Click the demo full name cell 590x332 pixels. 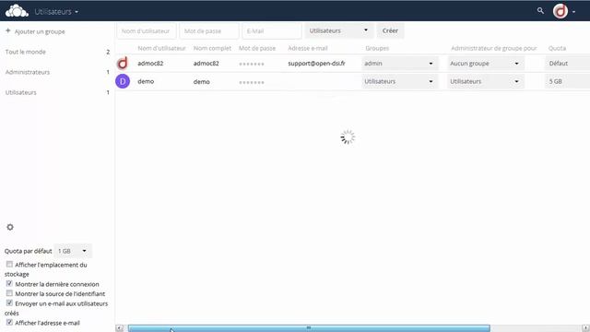[x=201, y=81]
